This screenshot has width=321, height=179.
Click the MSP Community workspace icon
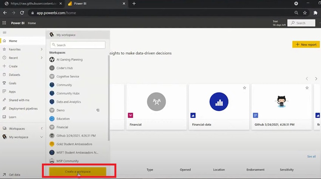pyautogui.click(x=52, y=161)
